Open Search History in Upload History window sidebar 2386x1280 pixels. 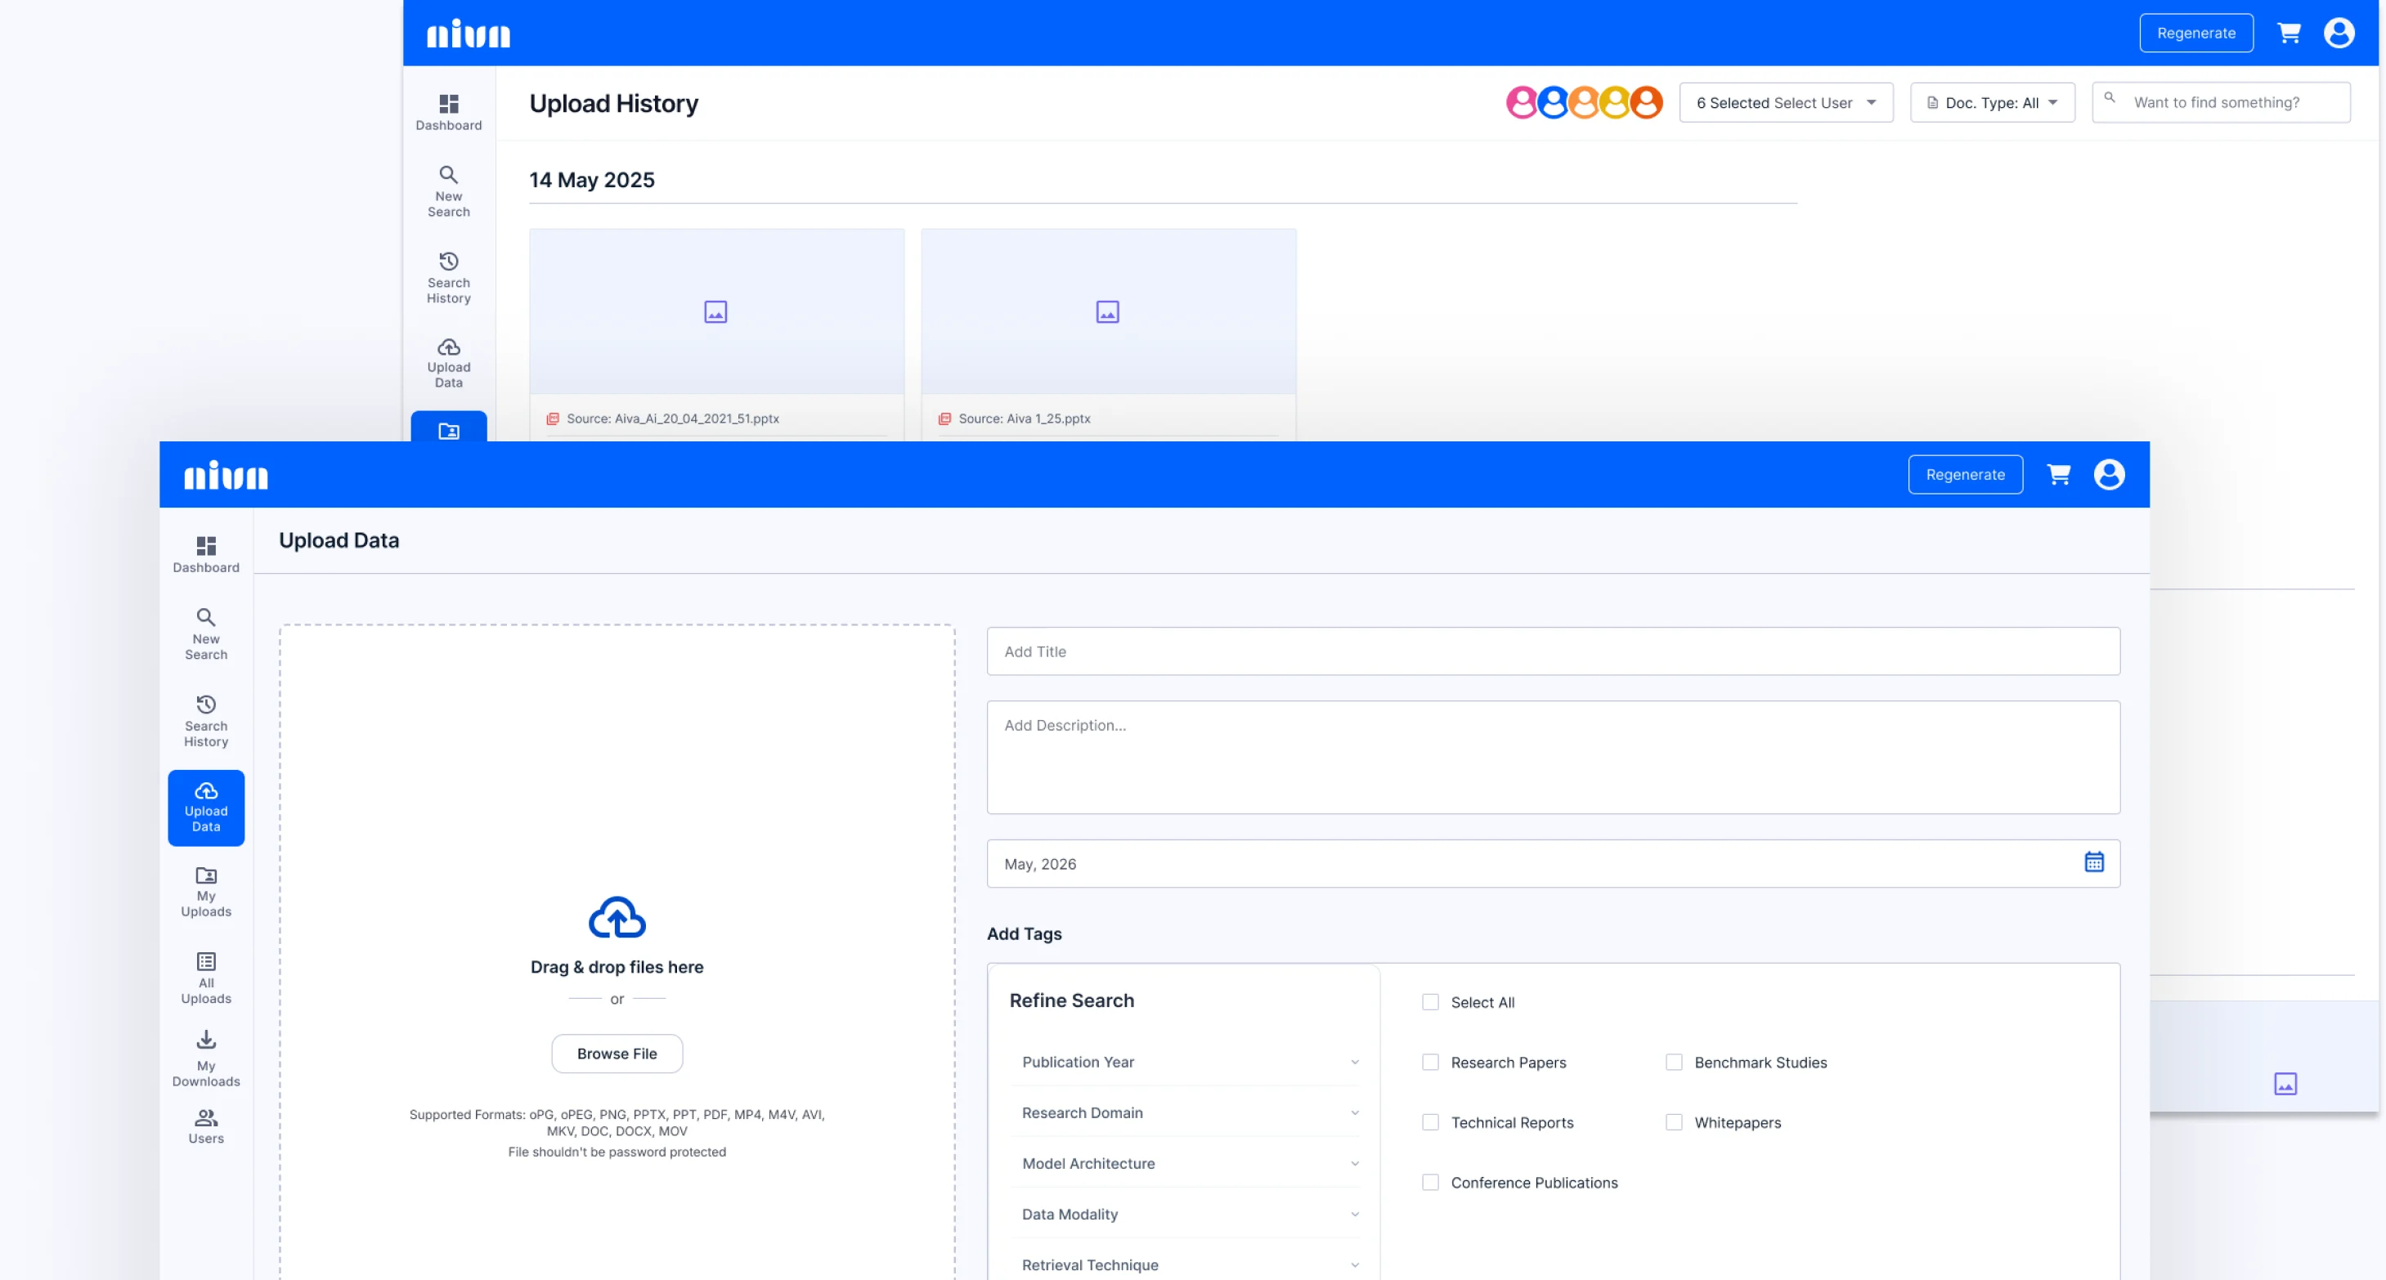448,278
